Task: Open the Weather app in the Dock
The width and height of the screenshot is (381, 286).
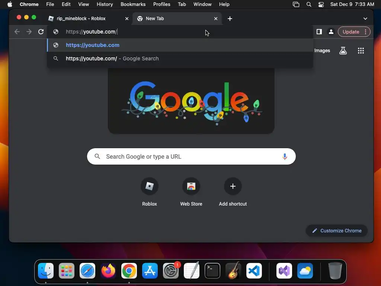Action: coord(305,271)
